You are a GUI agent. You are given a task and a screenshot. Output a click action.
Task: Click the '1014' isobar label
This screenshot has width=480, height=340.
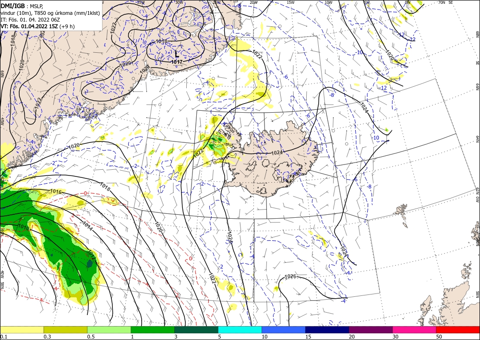tap(87, 226)
